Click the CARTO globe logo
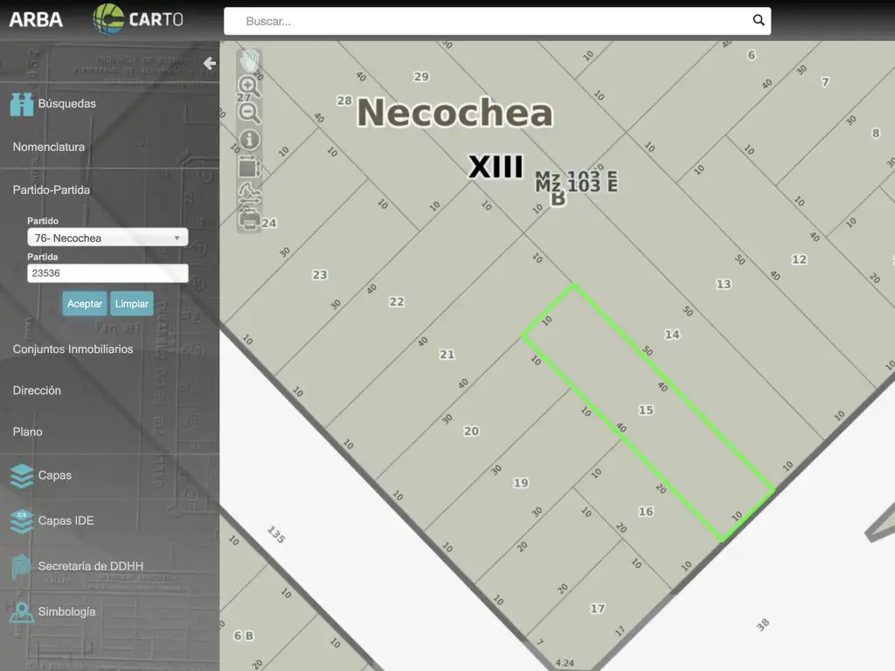895x671 pixels. [x=110, y=19]
